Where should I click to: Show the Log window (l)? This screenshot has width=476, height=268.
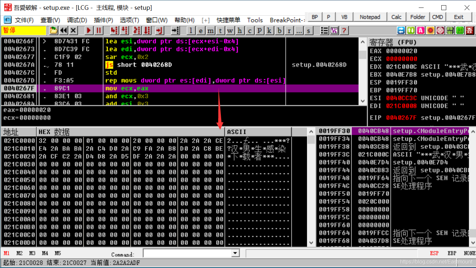point(191,31)
